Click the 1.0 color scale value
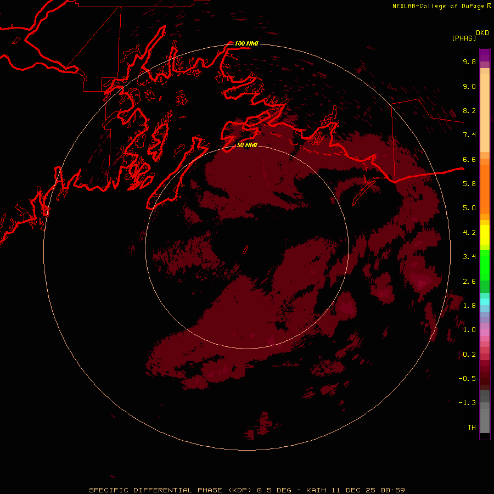Screen dimensions: 494x494 (469, 330)
